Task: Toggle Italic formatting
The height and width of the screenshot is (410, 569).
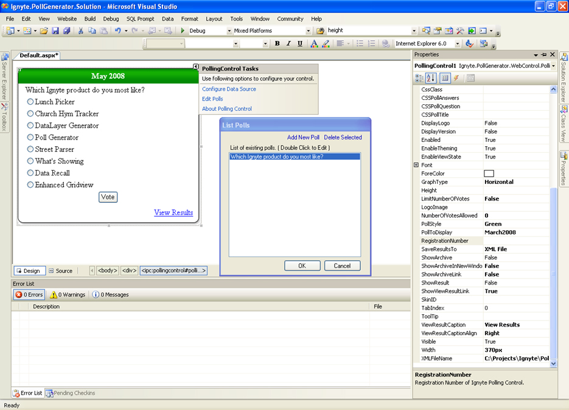Action: point(288,44)
